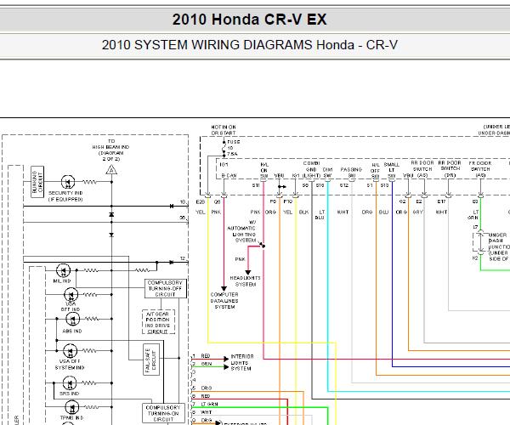Click the pin '2 GRN' wire label
The height and width of the screenshot is (425, 510).
click(202, 364)
